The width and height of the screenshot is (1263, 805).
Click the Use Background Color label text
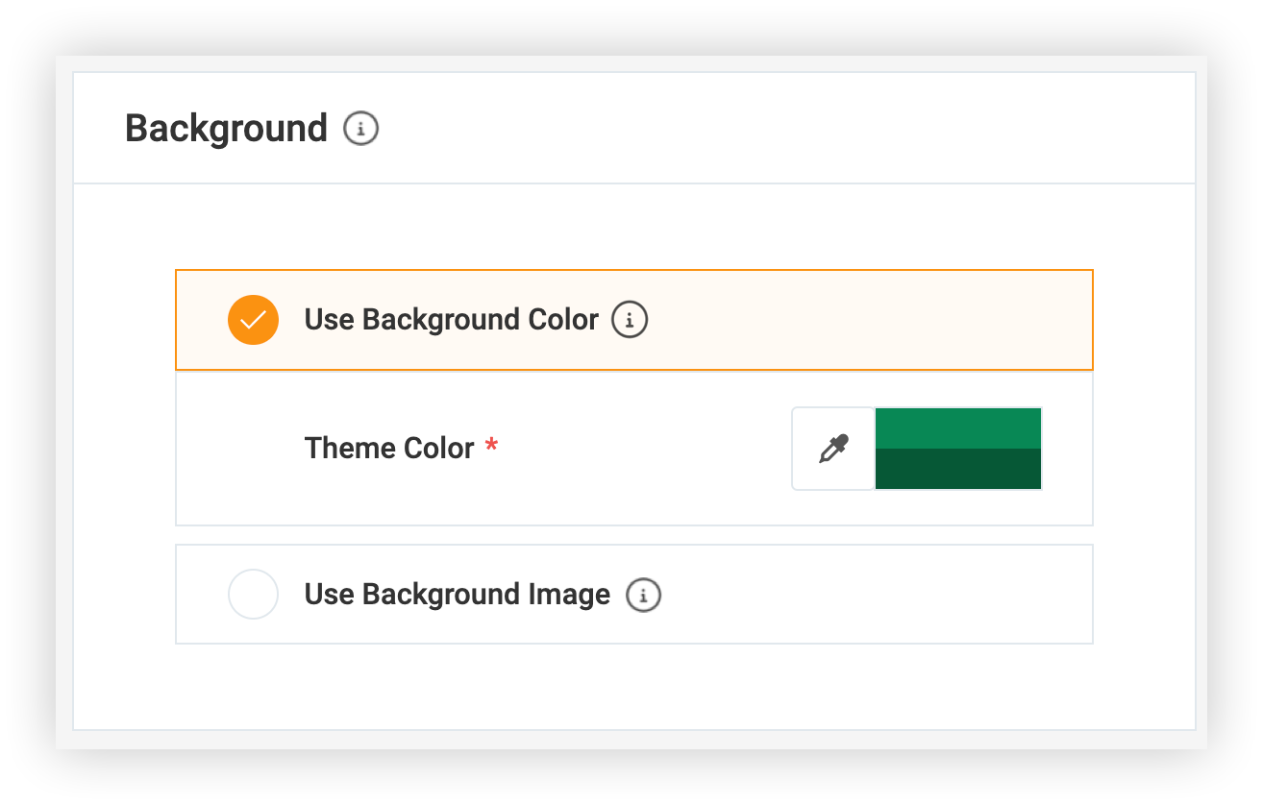(x=452, y=320)
